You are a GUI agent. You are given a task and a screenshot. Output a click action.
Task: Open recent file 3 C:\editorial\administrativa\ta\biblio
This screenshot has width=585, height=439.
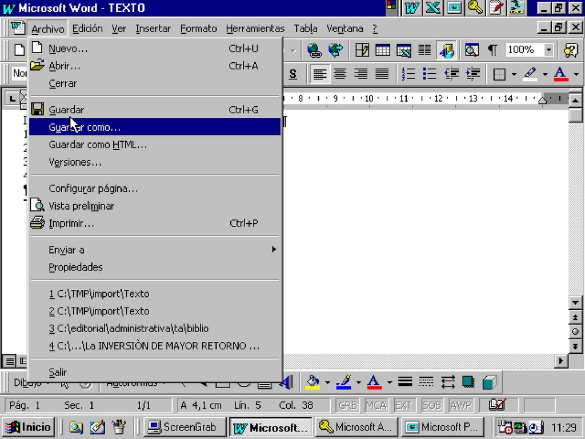point(155,329)
